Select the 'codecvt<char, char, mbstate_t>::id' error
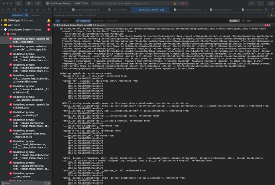Screen dimensions: 275x185 [x=26, y=134]
